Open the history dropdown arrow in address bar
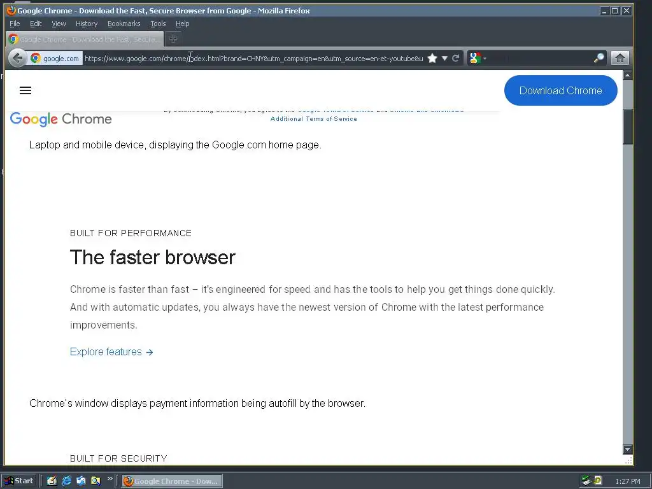The image size is (652, 489). (444, 58)
